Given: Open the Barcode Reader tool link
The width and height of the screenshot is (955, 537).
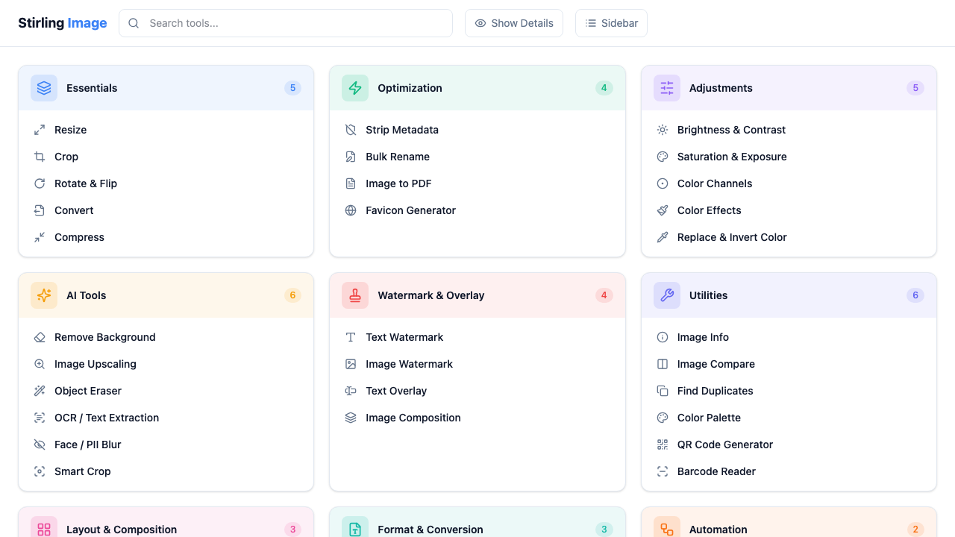Looking at the screenshot, I should point(789,471).
